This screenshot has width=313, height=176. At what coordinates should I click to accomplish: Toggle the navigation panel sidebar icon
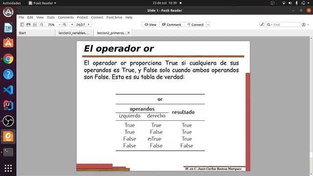click(22, 24)
